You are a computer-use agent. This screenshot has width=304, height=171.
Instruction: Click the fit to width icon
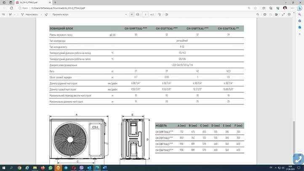(138, 14)
